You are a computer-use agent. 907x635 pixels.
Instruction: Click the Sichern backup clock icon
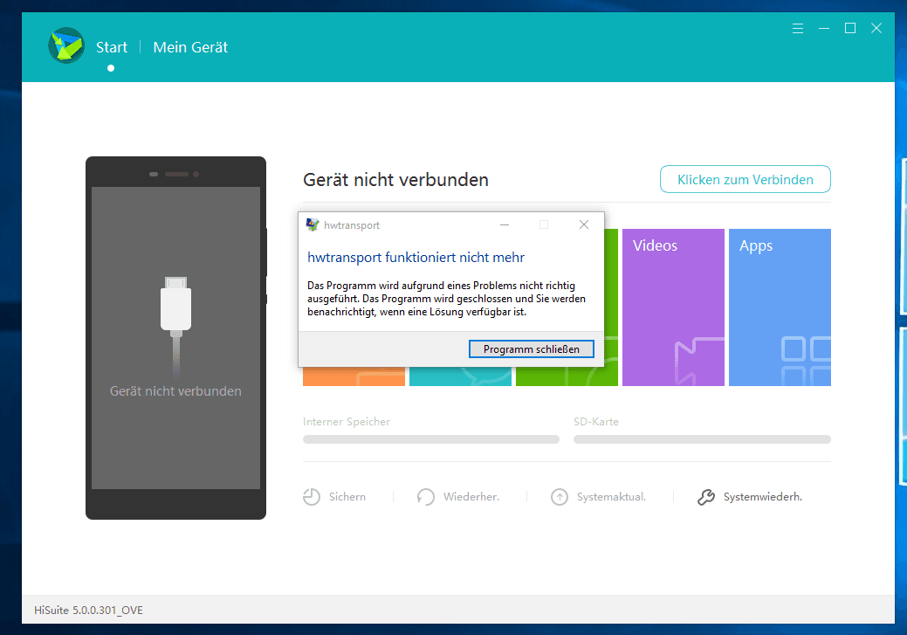point(312,497)
